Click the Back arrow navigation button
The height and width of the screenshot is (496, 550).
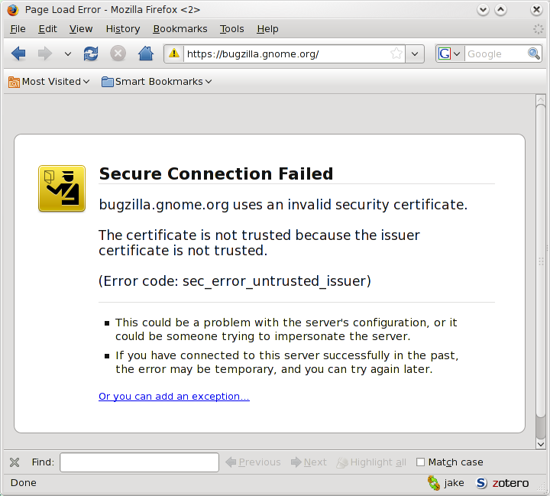(x=18, y=53)
